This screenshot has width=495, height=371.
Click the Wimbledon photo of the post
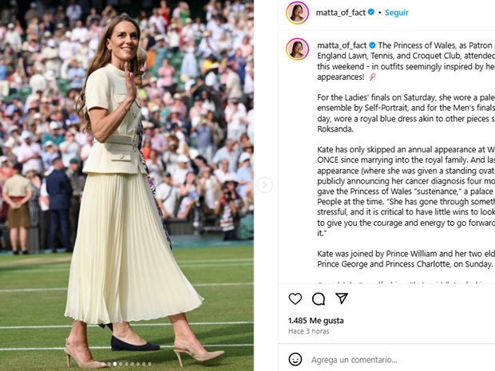(127, 185)
